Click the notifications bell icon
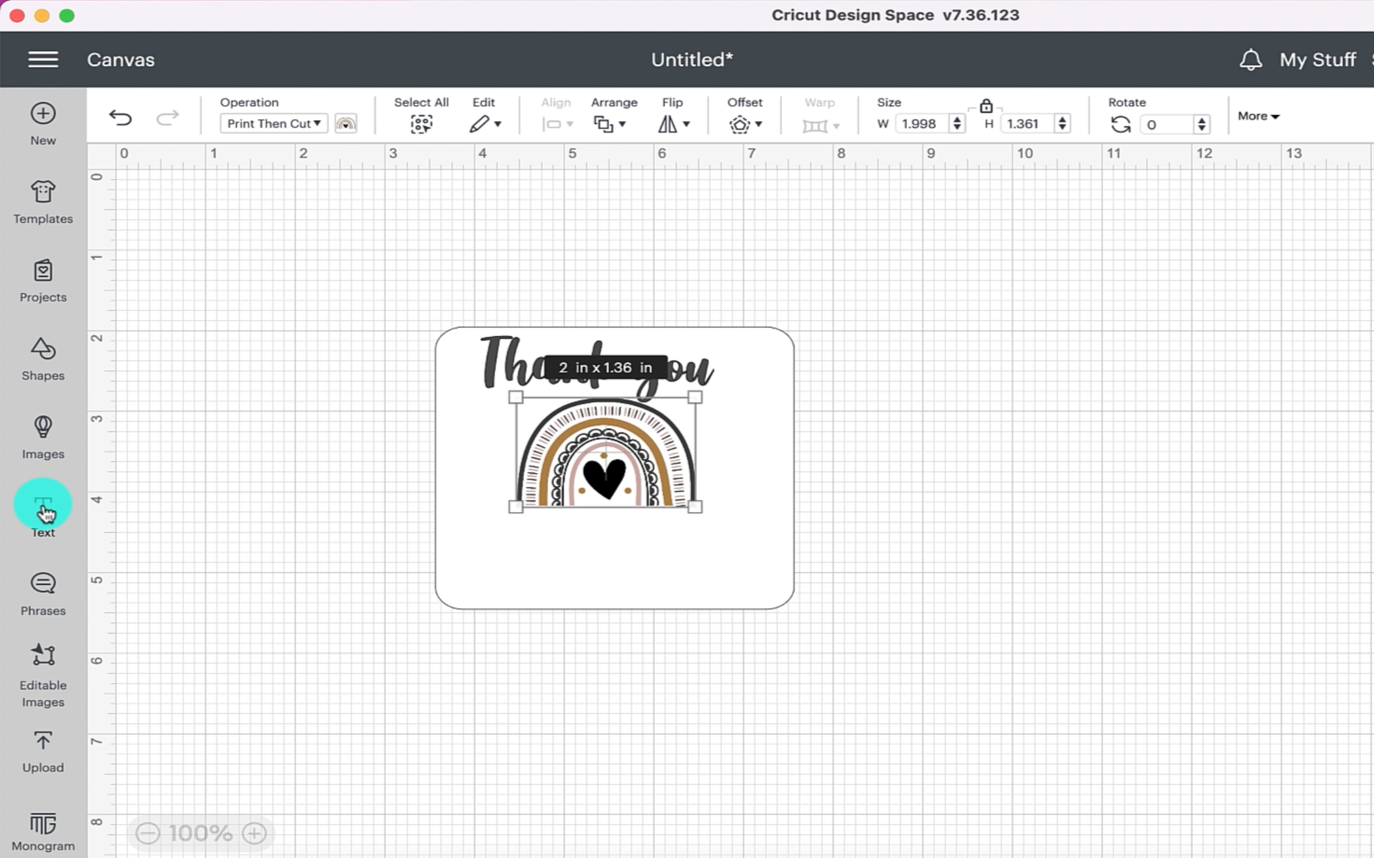1374x858 pixels. pyautogui.click(x=1250, y=60)
